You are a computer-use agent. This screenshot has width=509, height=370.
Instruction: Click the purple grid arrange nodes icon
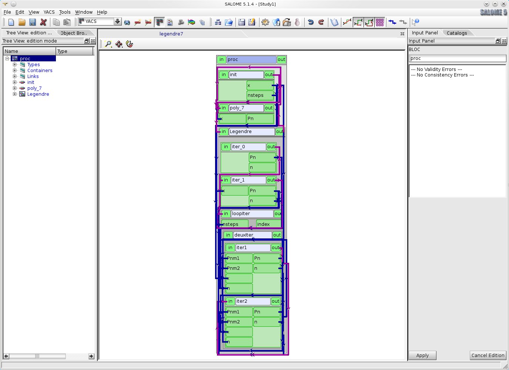[x=380, y=22]
